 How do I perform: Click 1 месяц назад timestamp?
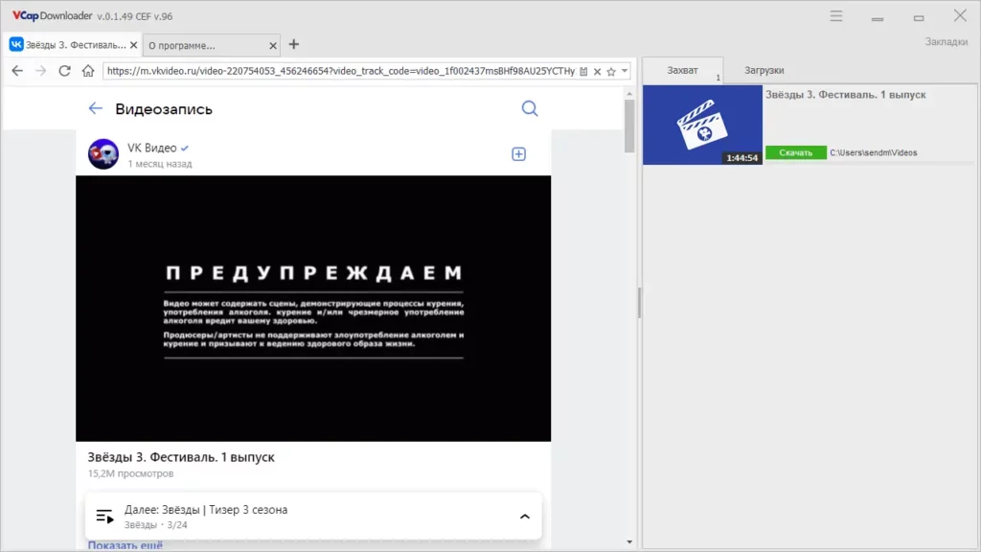pos(160,164)
